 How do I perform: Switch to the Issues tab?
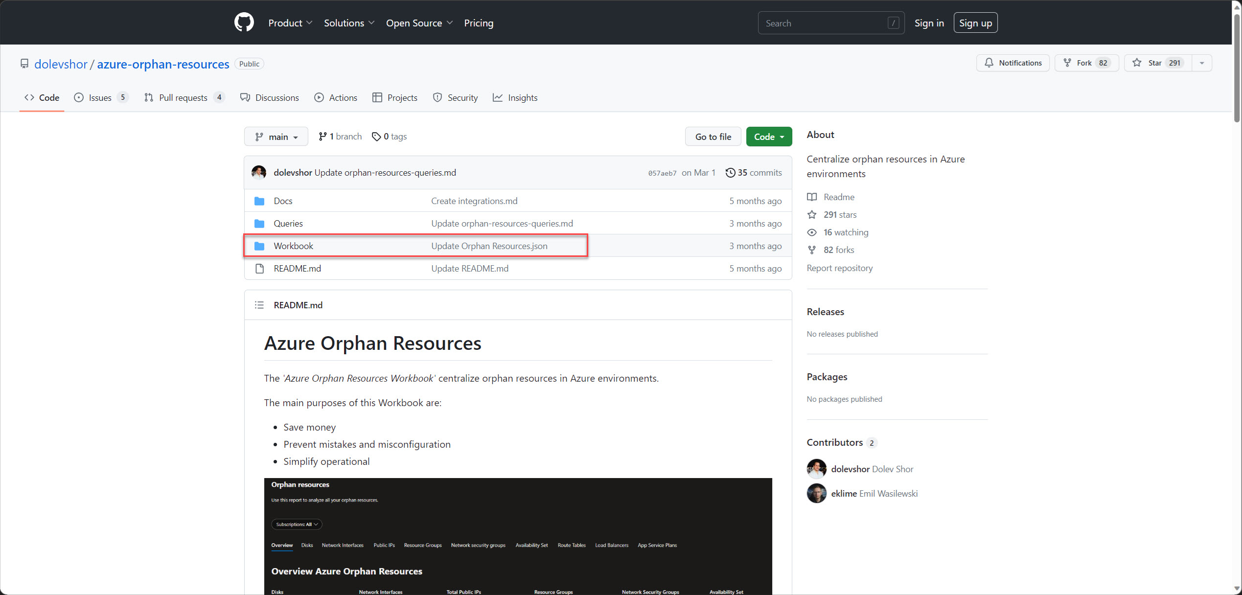click(99, 97)
